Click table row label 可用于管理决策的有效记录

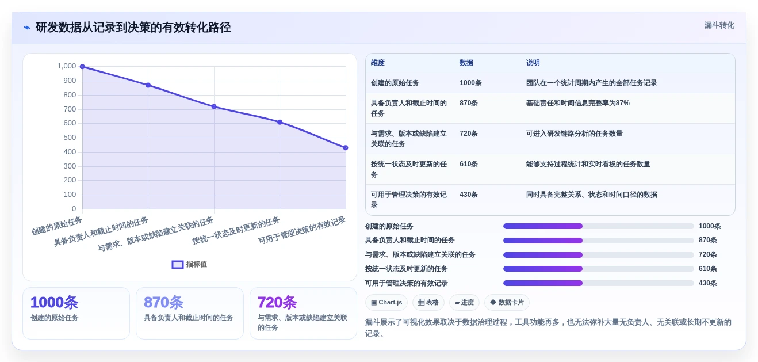tap(409, 200)
